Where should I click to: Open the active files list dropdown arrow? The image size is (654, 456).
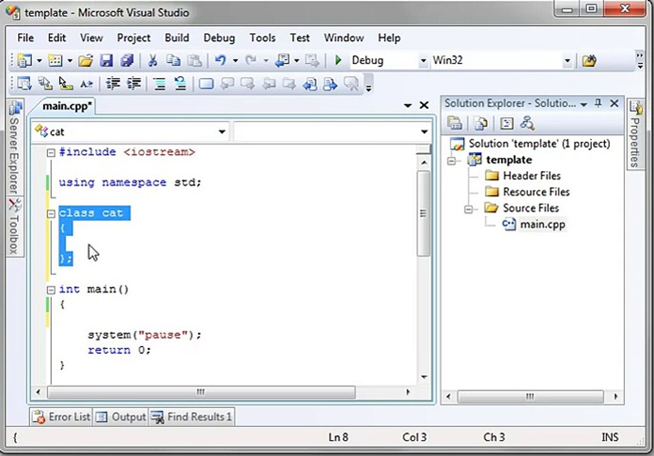(408, 106)
